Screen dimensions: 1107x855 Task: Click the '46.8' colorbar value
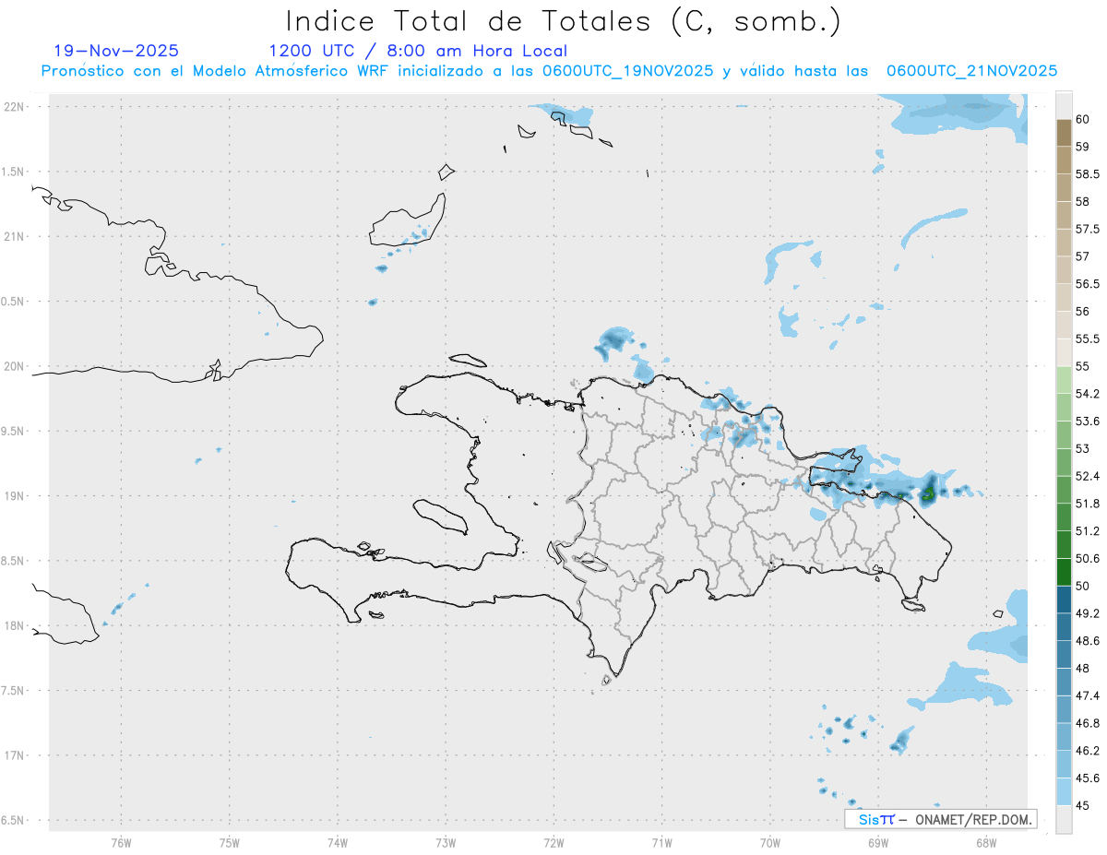coord(1087,723)
